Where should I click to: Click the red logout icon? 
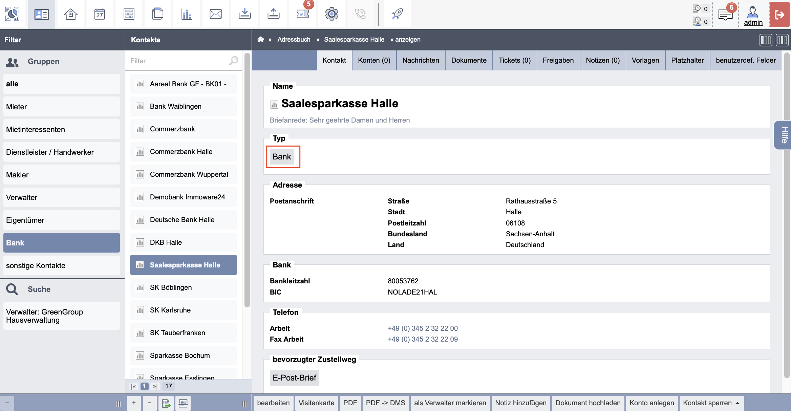(780, 14)
